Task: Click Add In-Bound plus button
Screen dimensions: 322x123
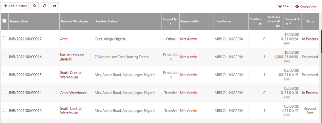Action: (x=15, y=6)
